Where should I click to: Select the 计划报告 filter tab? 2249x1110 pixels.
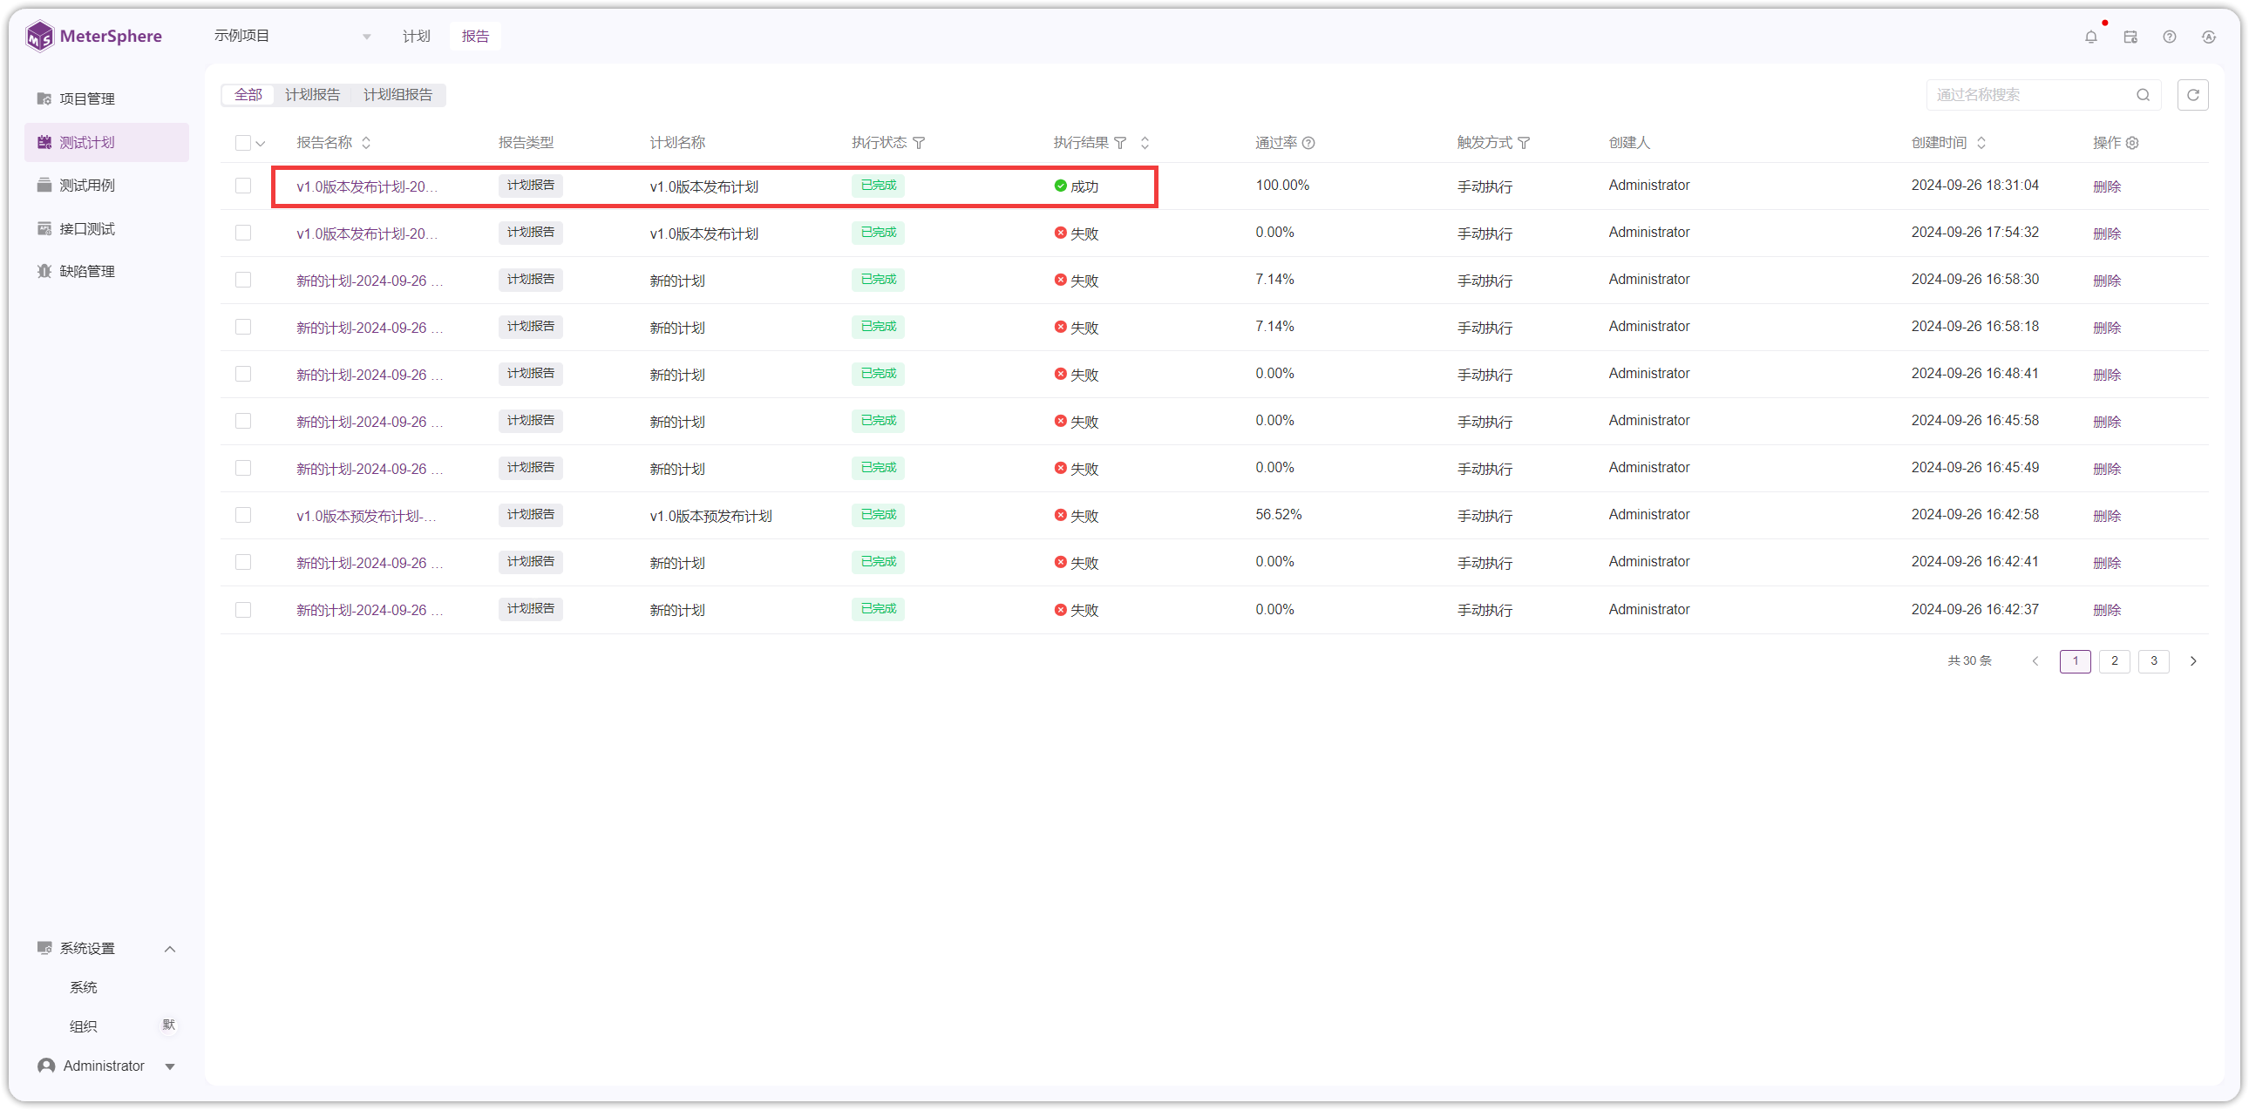tap(313, 95)
